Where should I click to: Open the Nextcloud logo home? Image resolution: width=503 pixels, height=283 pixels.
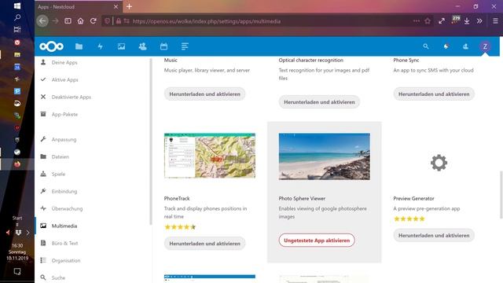click(x=51, y=46)
